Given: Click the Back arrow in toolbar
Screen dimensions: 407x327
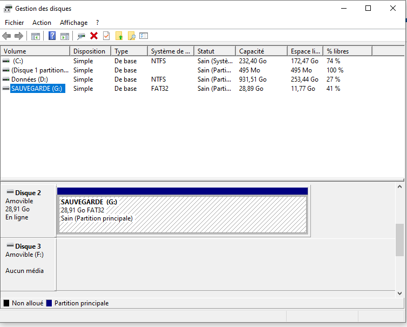Looking at the screenshot, I should pos(6,36).
